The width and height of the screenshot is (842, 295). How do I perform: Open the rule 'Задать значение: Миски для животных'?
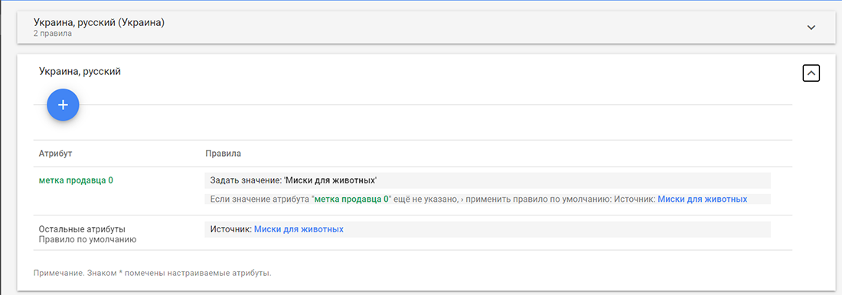(487, 180)
